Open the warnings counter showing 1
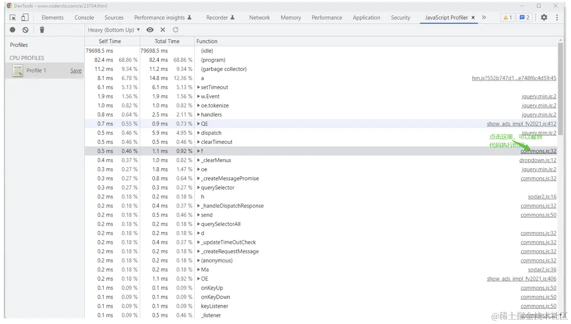Viewport: 571px width, 324px height. [x=508, y=17]
